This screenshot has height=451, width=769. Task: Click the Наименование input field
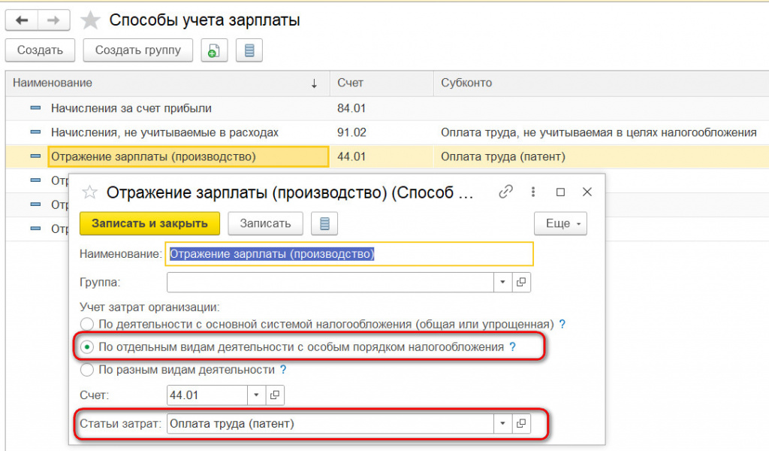(349, 254)
